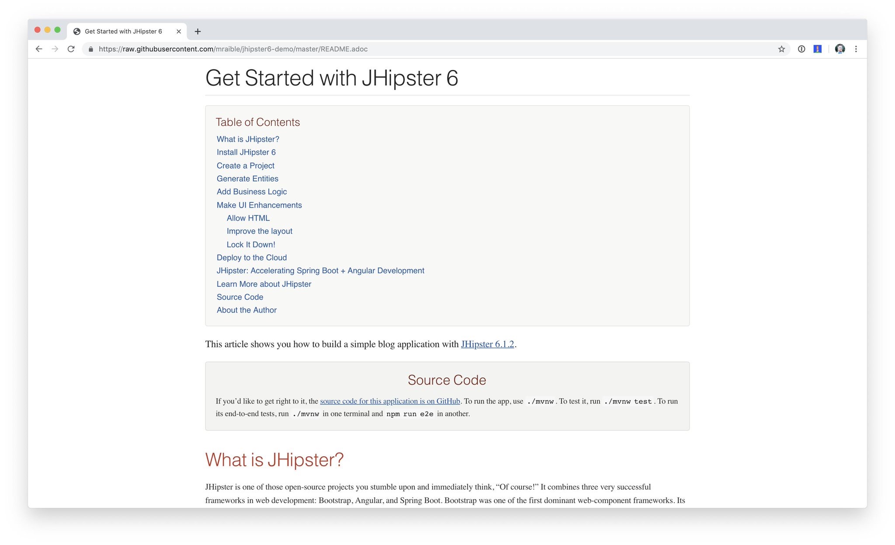Open the What is JHipster table link
The height and width of the screenshot is (545, 895).
(248, 139)
